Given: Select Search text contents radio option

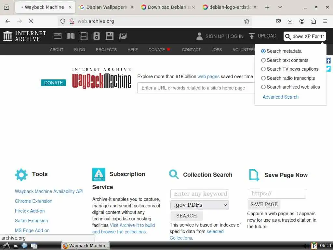Looking at the screenshot, I should (263, 60).
